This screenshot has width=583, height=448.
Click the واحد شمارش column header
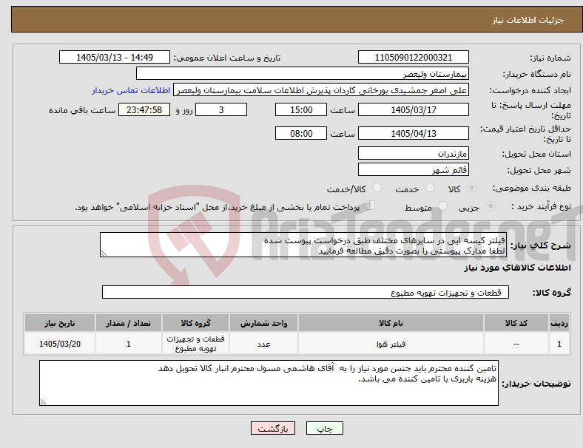pos(263,323)
